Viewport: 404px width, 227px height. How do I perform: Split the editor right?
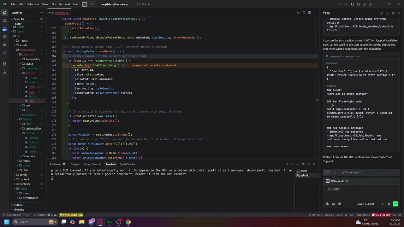point(310,13)
